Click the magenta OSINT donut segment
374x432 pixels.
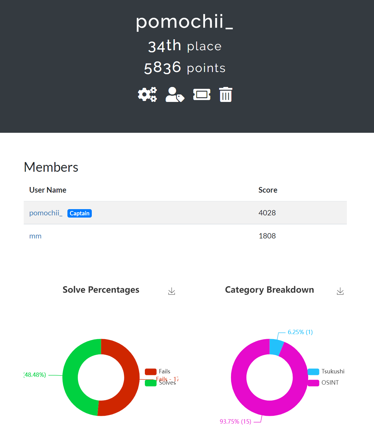point(239,377)
